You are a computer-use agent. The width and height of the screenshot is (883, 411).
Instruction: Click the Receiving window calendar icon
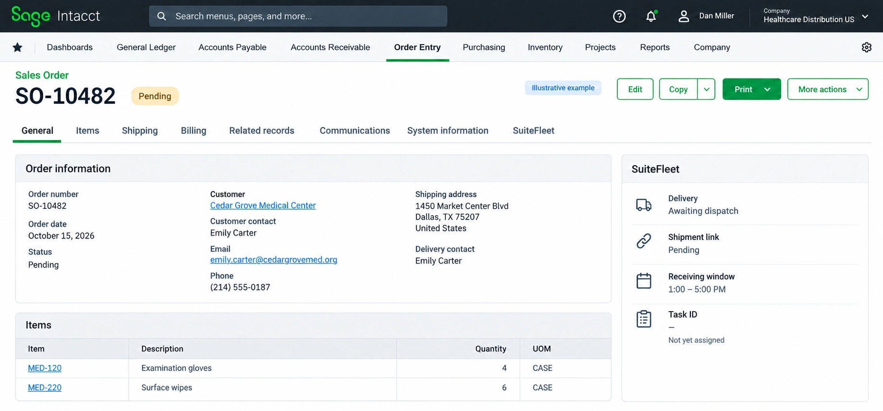[x=644, y=281]
